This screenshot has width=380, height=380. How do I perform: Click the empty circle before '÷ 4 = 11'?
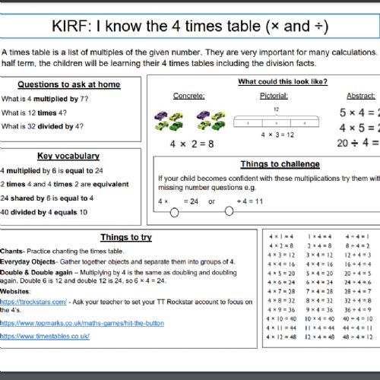[229, 211]
